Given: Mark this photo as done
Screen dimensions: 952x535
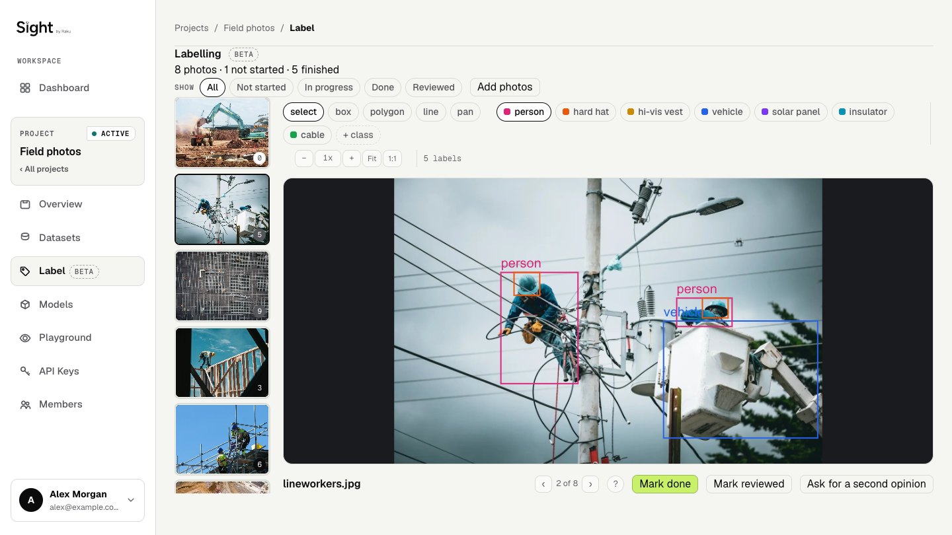Looking at the screenshot, I should [x=665, y=484].
